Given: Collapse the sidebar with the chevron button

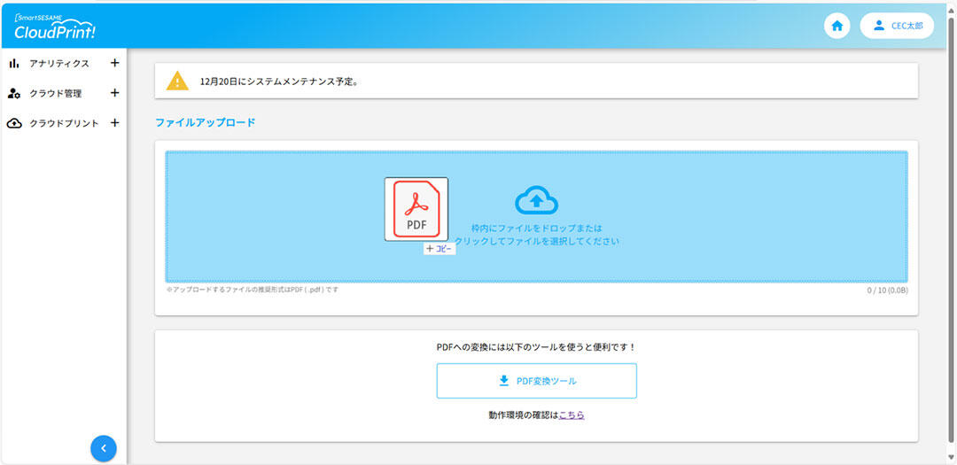Looking at the screenshot, I should [103, 448].
